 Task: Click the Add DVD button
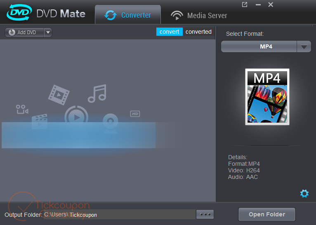pyautogui.click(x=24, y=32)
